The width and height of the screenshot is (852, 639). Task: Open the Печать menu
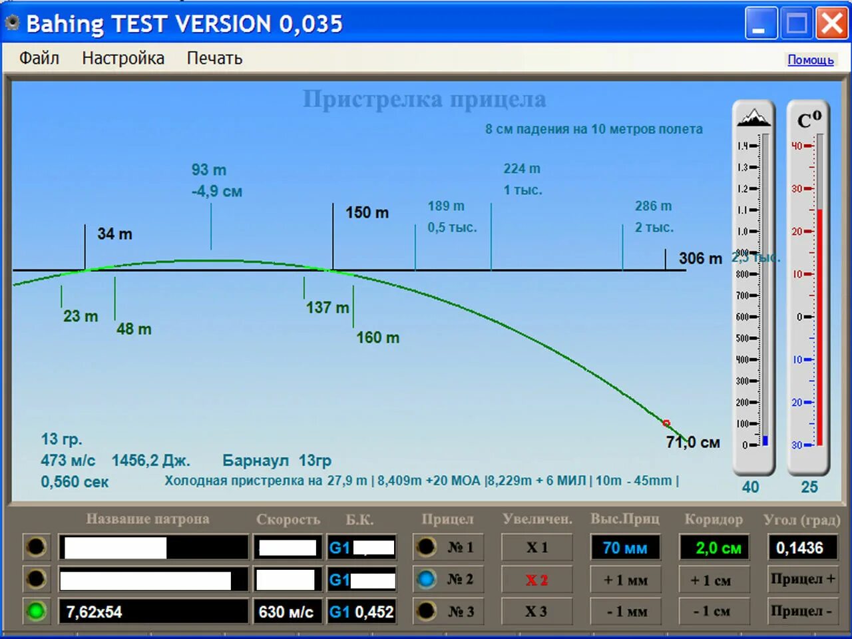coord(214,58)
